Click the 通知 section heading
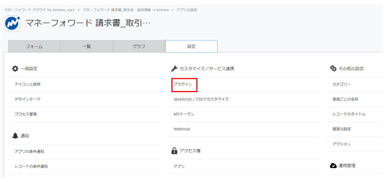The width and height of the screenshot is (387, 182). tap(25, 136)
